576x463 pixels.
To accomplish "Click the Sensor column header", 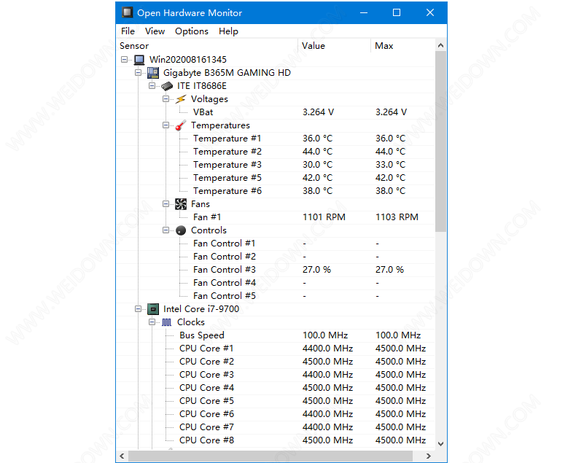I will click(x=207, y=46).
